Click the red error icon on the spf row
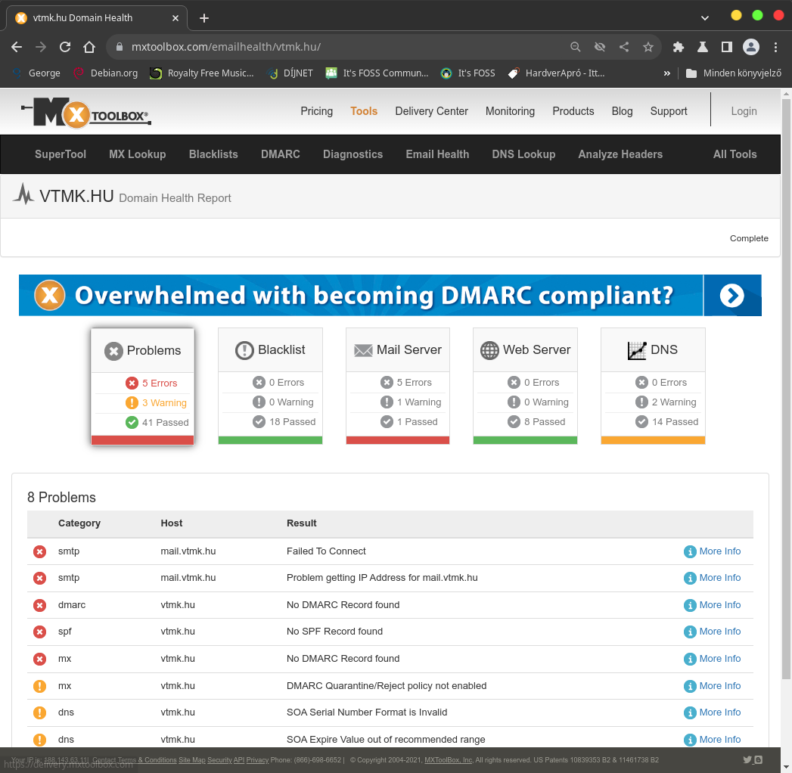Image resolution: width=792 pixels, height=773 pixels. coord(39,632)
